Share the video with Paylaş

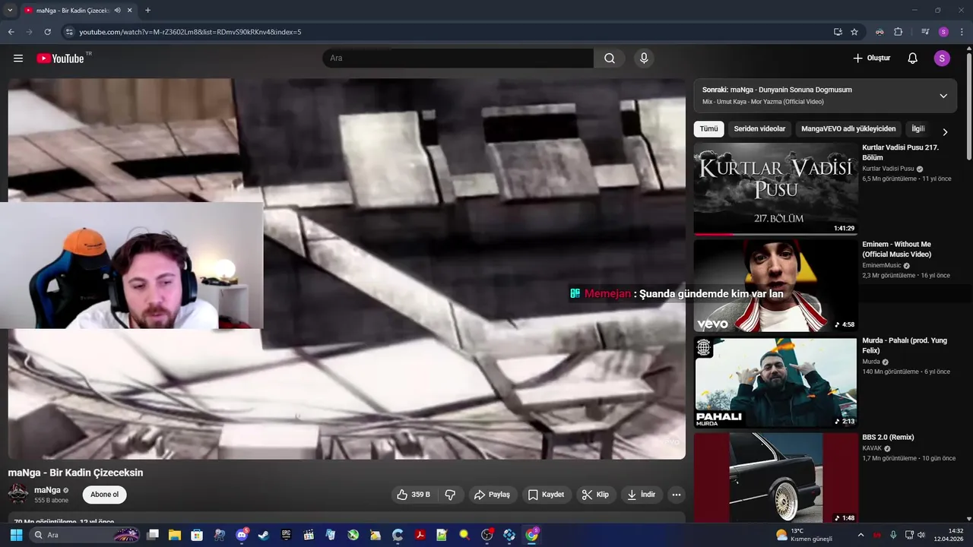492,495
